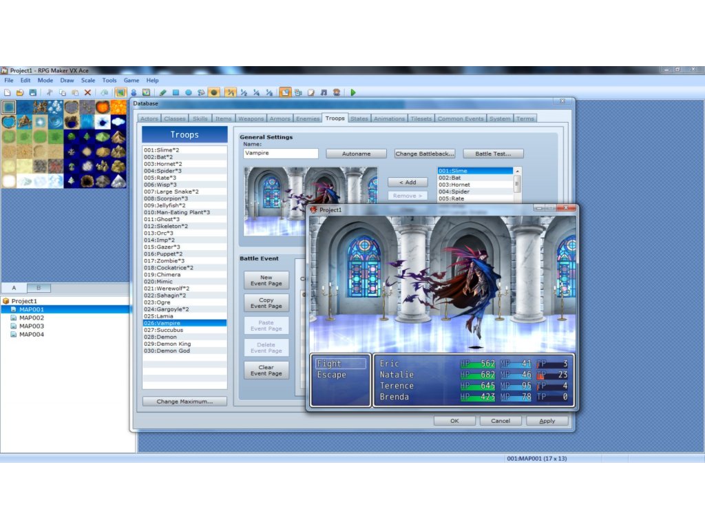This screenshot has height=529, width=705.
Task: Choose Escape in the battle window
Action: point(331,375)
